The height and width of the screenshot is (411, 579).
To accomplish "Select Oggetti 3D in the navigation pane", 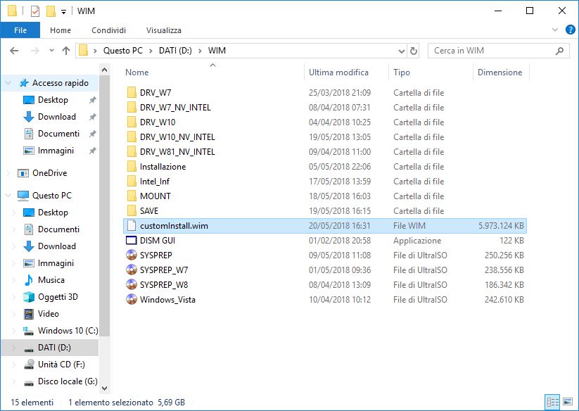I will pos(58,297).
